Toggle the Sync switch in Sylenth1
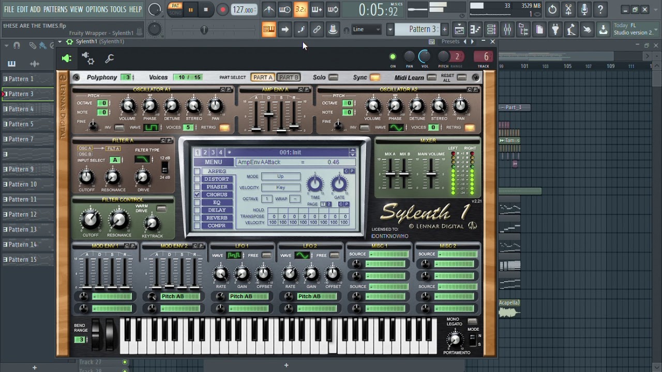 coord(375,78)
